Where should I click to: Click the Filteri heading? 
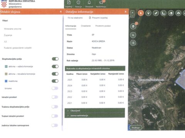[5, 21]
